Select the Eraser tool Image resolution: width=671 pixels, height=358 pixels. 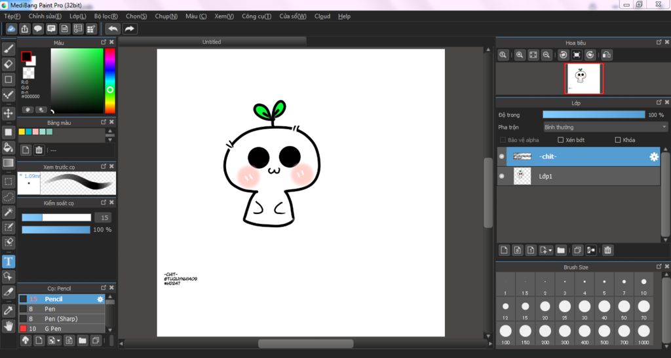pos(8,64)
